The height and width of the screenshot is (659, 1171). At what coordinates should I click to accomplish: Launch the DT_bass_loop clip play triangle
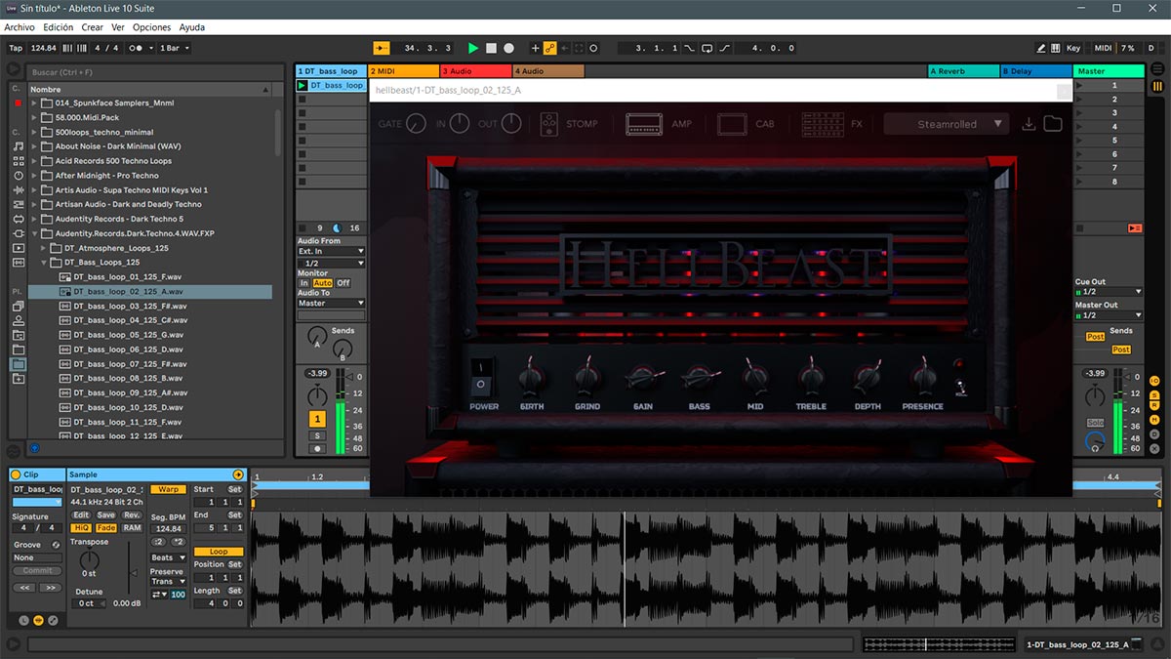click(303, 86)
